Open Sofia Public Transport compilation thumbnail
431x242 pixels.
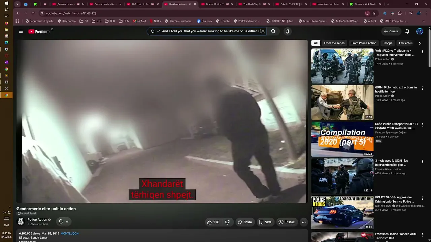pos(342,139)
